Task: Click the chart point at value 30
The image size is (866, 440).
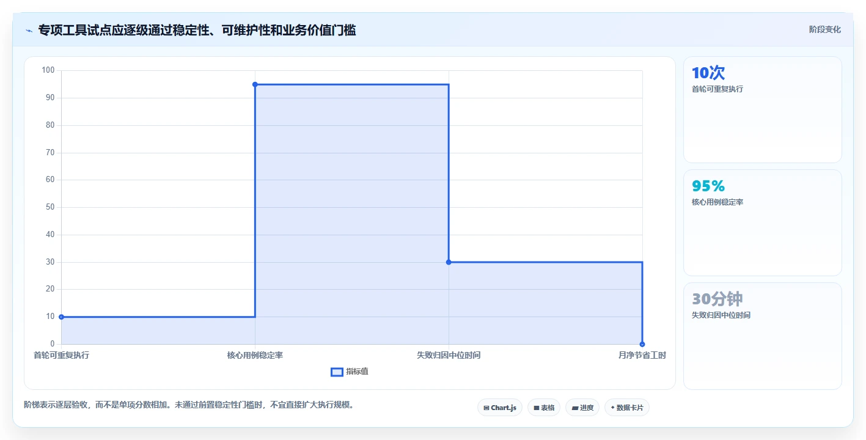Action: (449, 262)
